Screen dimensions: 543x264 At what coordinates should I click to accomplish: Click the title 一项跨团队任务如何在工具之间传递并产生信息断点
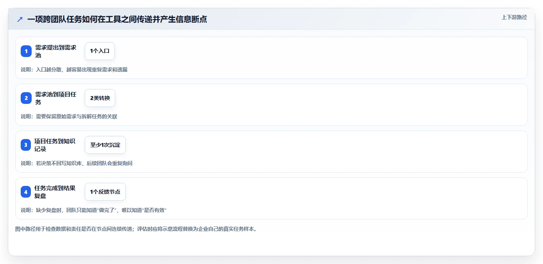[117, 19]
